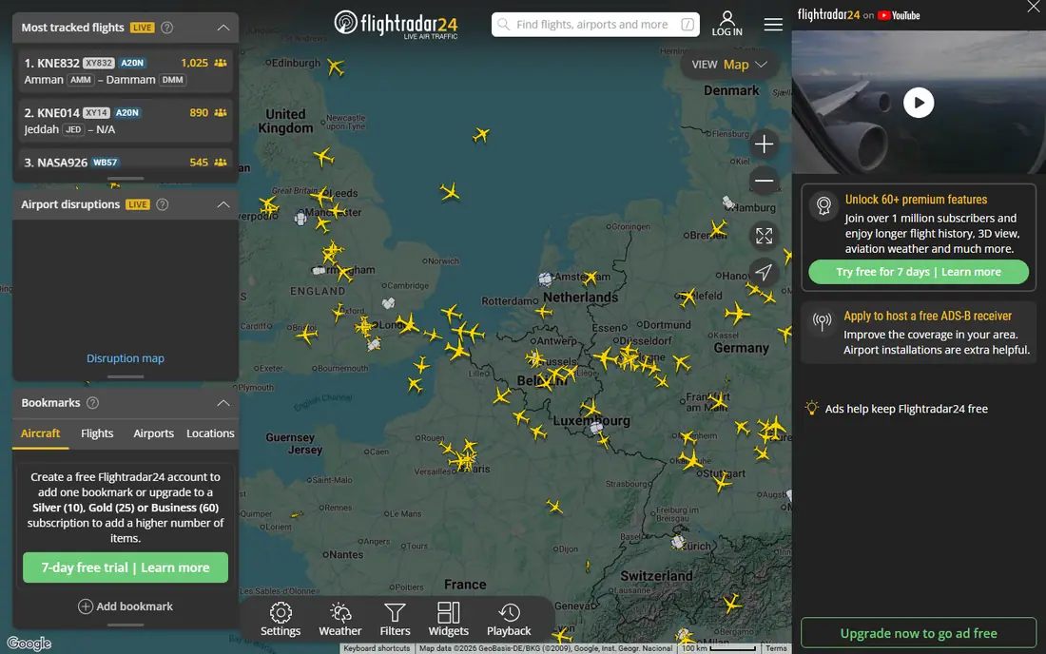Zoom in the map with plus button
The image size is (1046, 654).
[764, 144]
